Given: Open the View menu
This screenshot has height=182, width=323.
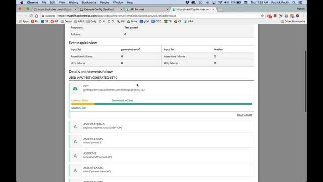Looking at the screenshot, I should (x=62, y=2).
